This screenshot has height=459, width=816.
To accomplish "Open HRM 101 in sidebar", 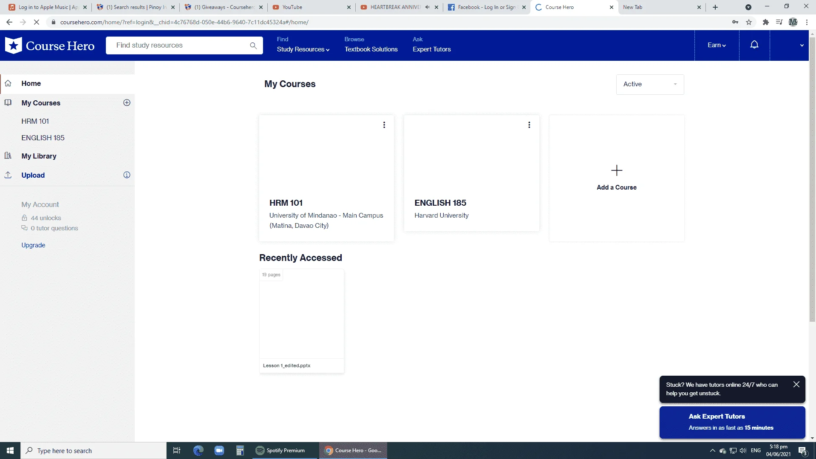I will 35,121.
